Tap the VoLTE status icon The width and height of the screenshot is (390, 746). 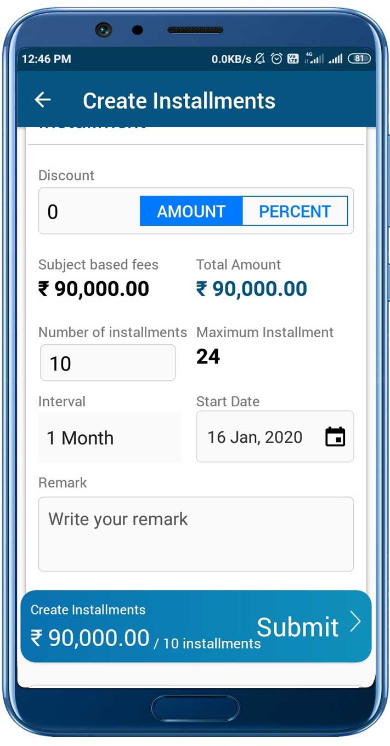(x=293, y=59)
